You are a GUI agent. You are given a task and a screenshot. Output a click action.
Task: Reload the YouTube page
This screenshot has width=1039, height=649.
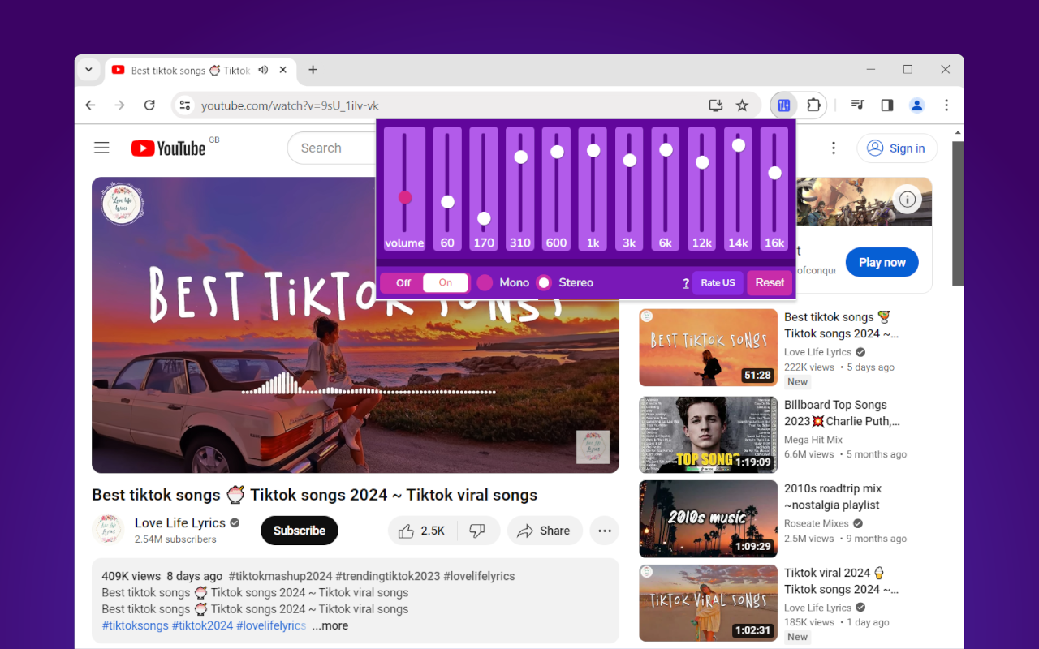149,105
